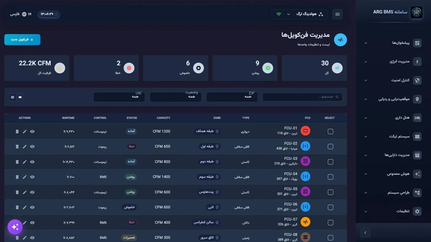Select the FCU-01 row checkbox
This screenshot has width=431, height=242.
tap(330, 131)
